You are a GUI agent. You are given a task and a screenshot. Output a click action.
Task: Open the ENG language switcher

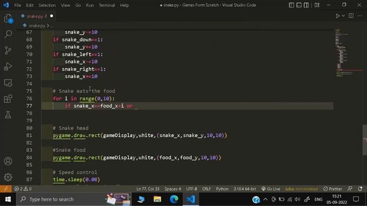[318, 199]
